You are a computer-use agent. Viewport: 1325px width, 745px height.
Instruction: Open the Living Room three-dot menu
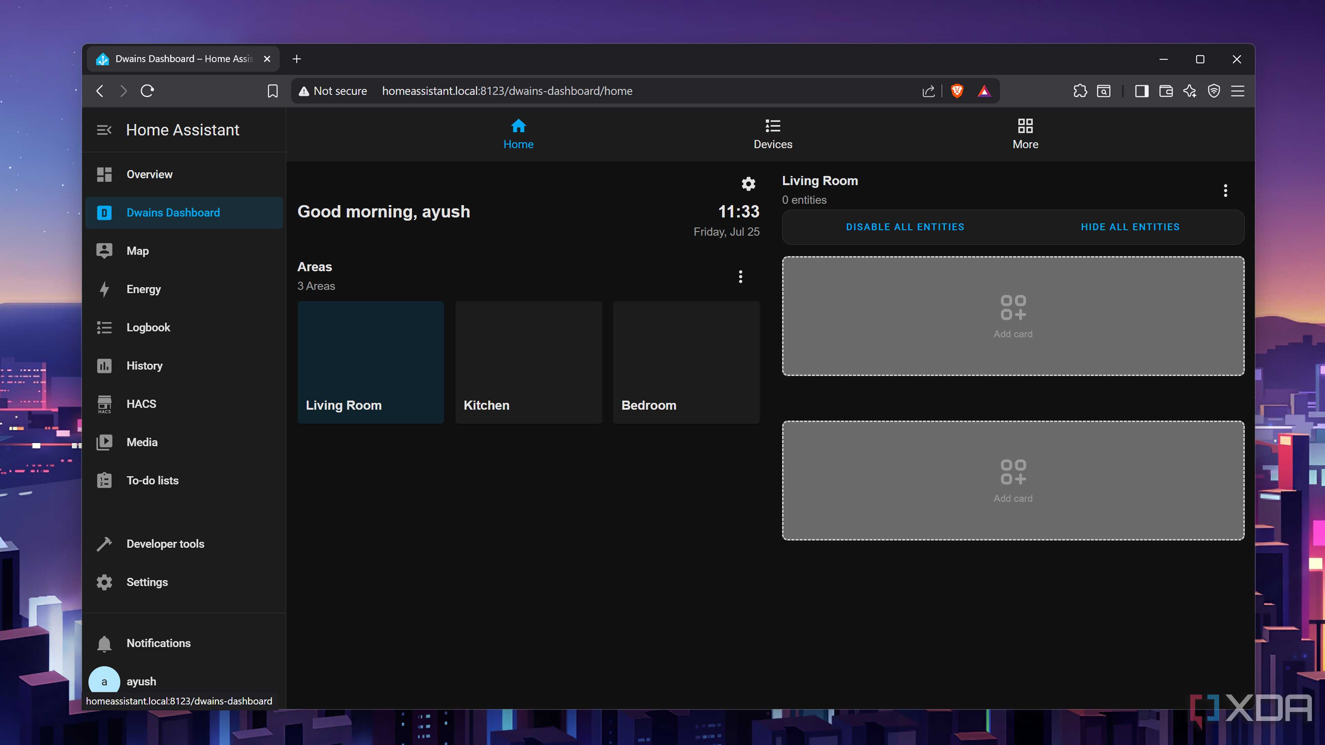coord(1226,191)
